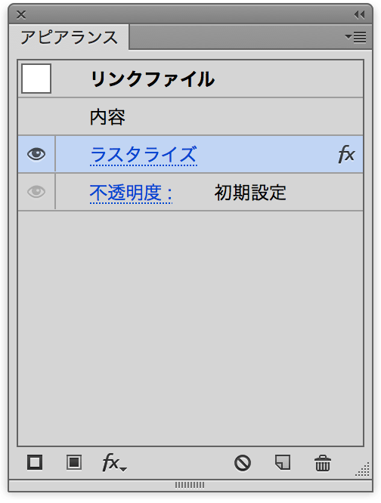Click the ラスタライズ effect link
This screenshot has height=503, width=381.
click(144, 155)
